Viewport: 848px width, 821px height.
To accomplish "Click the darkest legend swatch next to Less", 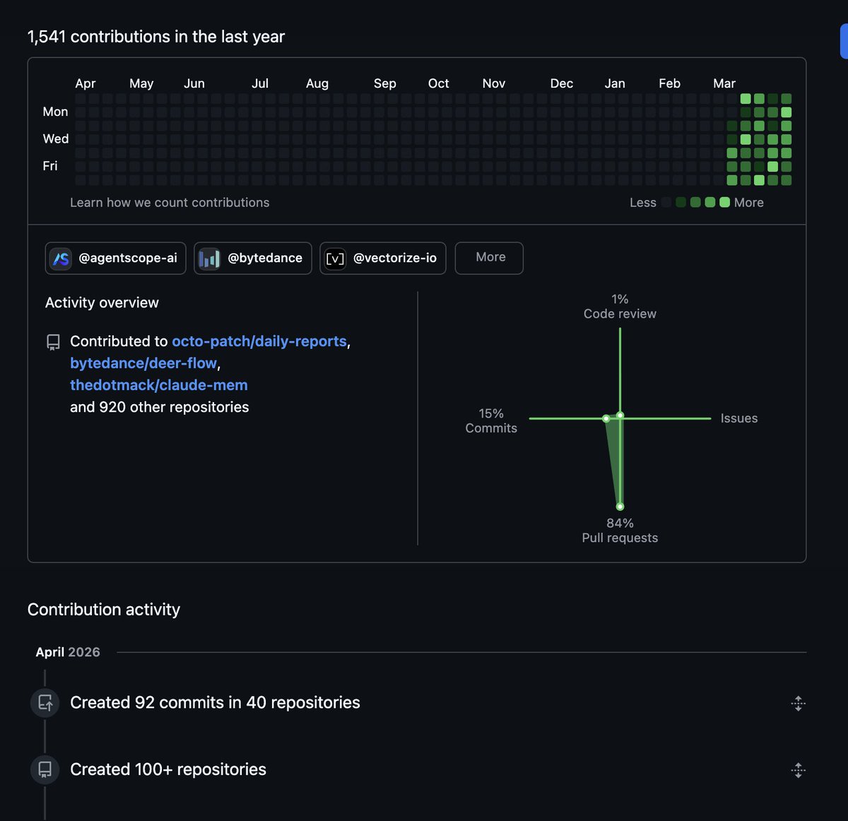I will [x=666, y=203].
